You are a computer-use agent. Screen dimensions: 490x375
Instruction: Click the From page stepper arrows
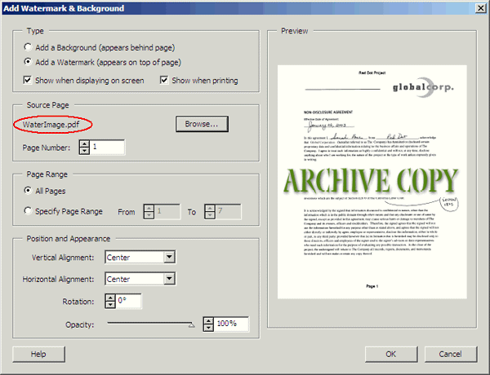coord(149,212)
